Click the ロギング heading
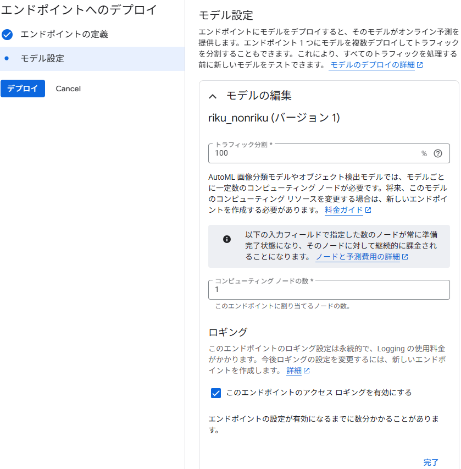 coord(228,332)
